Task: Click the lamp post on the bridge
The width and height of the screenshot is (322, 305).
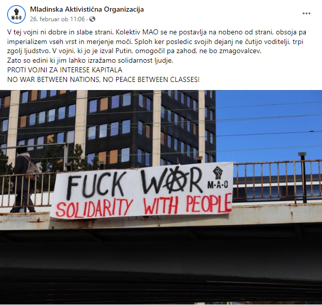Action: pyautogui.click(x=303, y=177)
